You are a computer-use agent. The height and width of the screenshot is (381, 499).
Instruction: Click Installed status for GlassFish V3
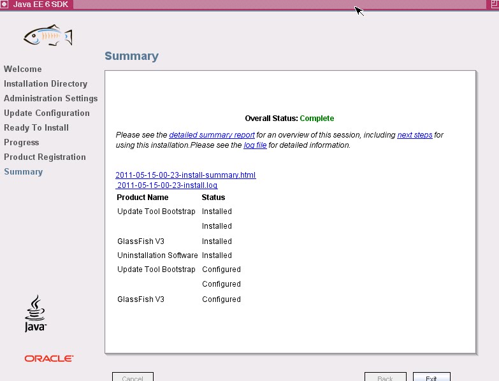[x=217, y=241]
